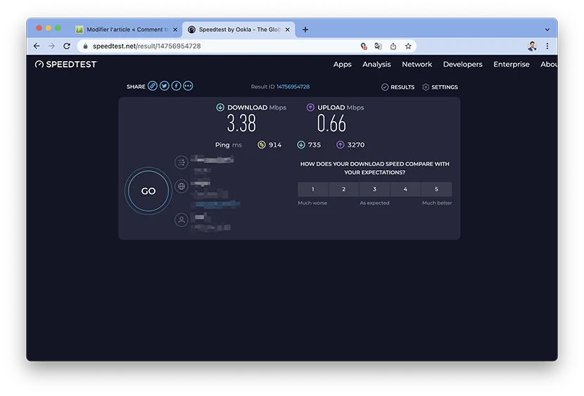
Task: Click the upload arrow icon
Action: [310, 107]
